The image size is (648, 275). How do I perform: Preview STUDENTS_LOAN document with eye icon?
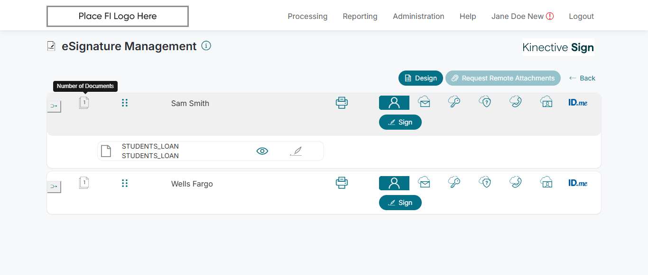(262, 151)
